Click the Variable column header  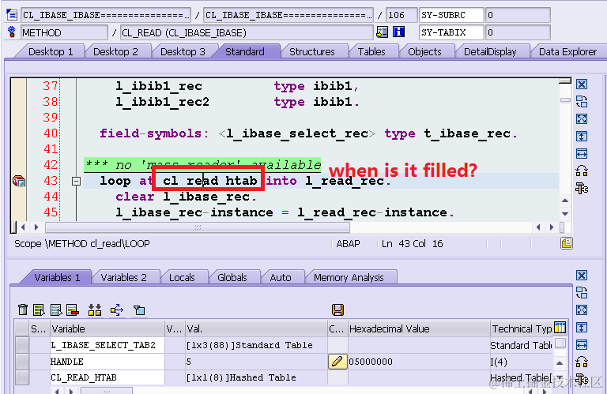tap(107, 328)
